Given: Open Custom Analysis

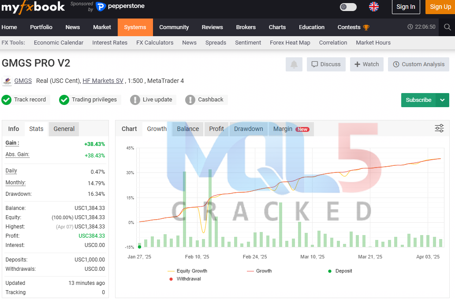Looking at the screenshot, I should 418,64.
